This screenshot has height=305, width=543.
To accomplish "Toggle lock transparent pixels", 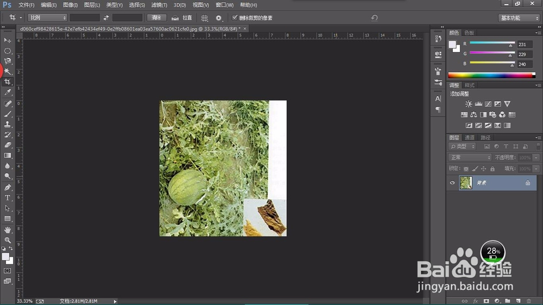I will point(466,169).
